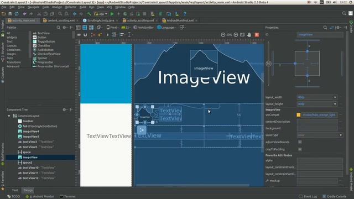Click the background property input field
Screen dimensions: 354x199
pos(317,128)
